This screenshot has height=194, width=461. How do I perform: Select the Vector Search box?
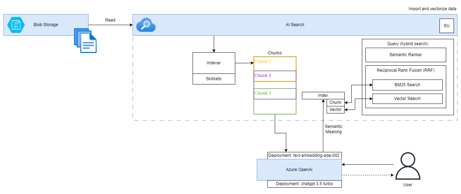click(407, 99)
